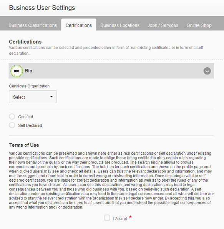
Task: Click the Bio section title text
Action: click(x=28, y=71)
